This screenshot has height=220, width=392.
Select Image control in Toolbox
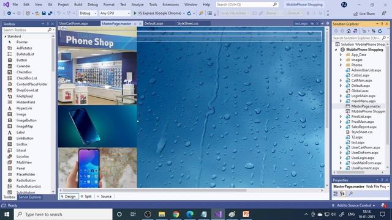tap(21, 114)
